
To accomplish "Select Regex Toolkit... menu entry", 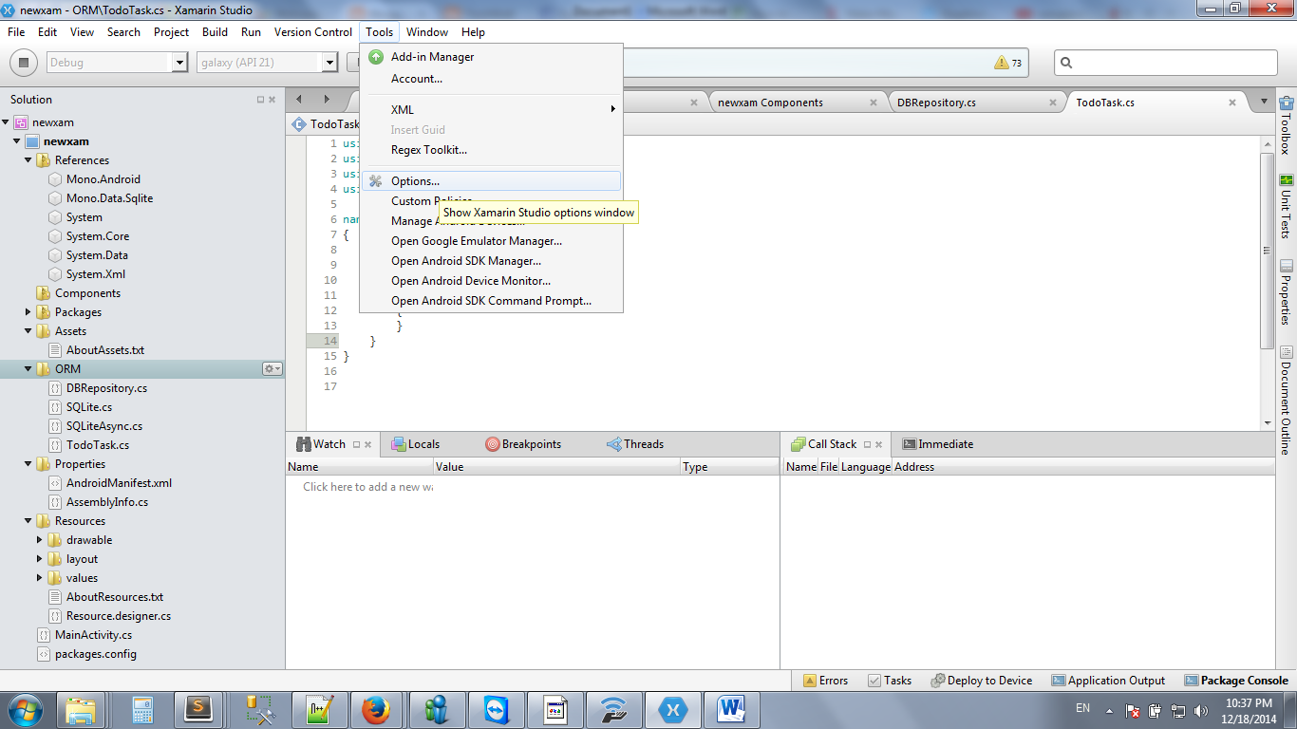I will click(x=491, y=150).
